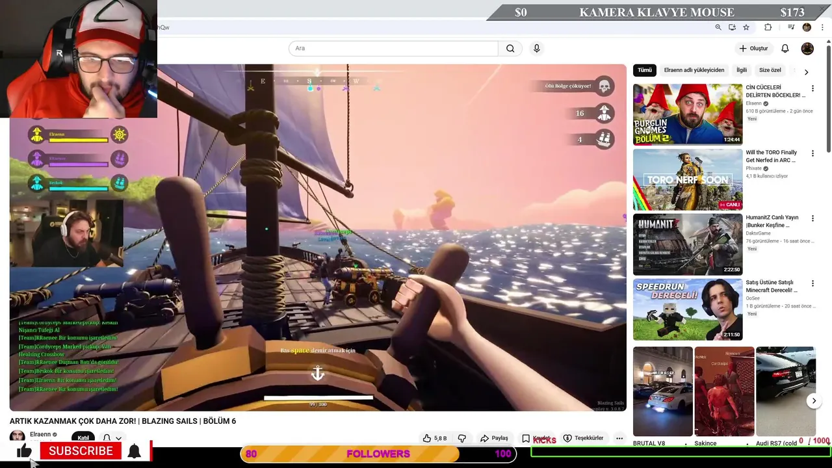Open YouTube notifications bell in the header
The height and width of the screenshot is (468, 832).
(785, 49)
